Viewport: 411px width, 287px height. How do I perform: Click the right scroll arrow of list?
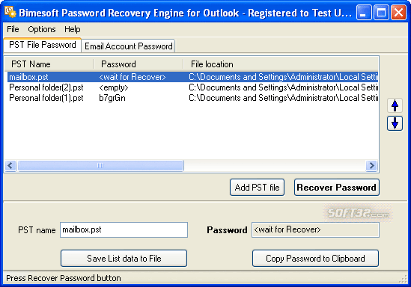(x=371, y=165)
